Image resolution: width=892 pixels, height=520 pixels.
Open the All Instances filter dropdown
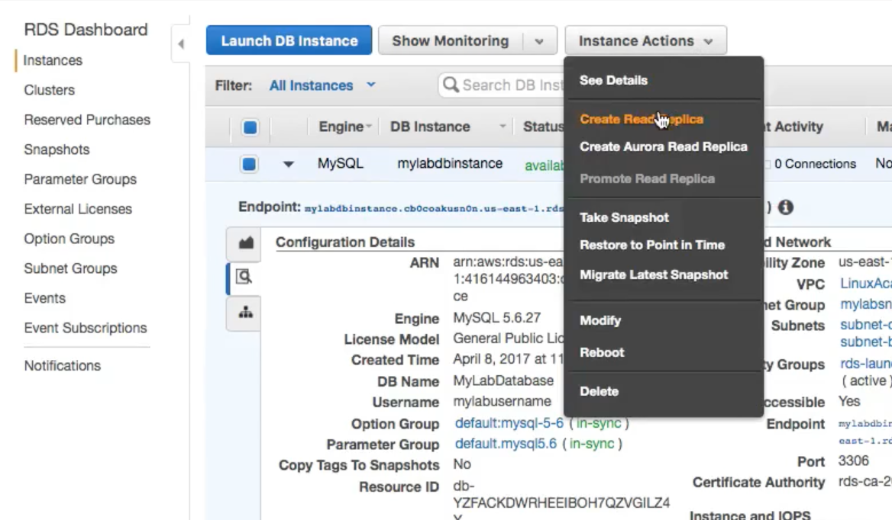pyautogui.click(x=322, y=85)
